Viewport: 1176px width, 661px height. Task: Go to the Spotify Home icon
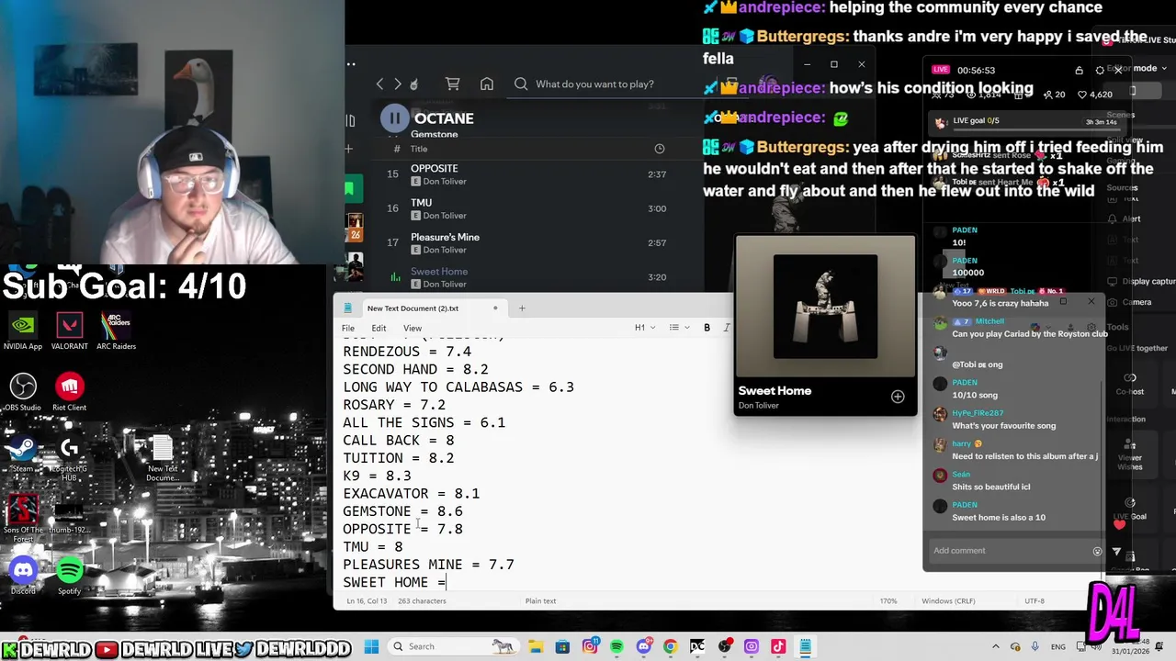point(487,84)
